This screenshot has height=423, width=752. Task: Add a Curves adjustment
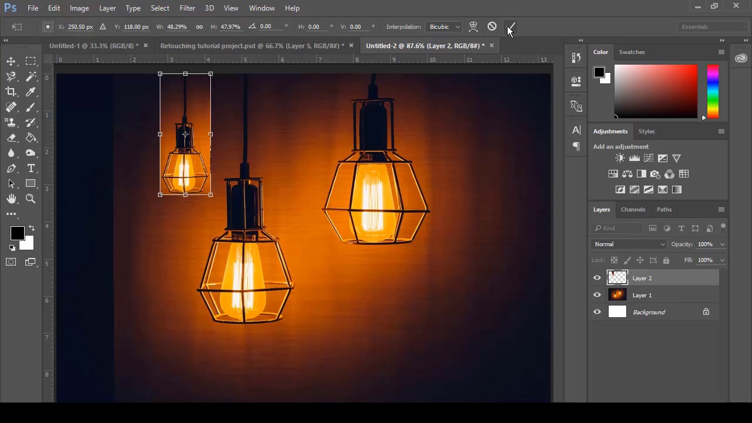649,158
